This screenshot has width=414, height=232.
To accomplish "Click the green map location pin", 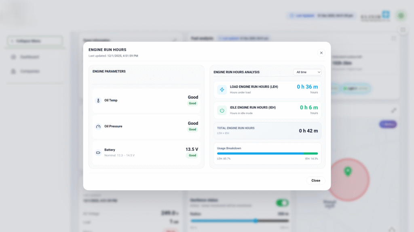I will [347, 171].
